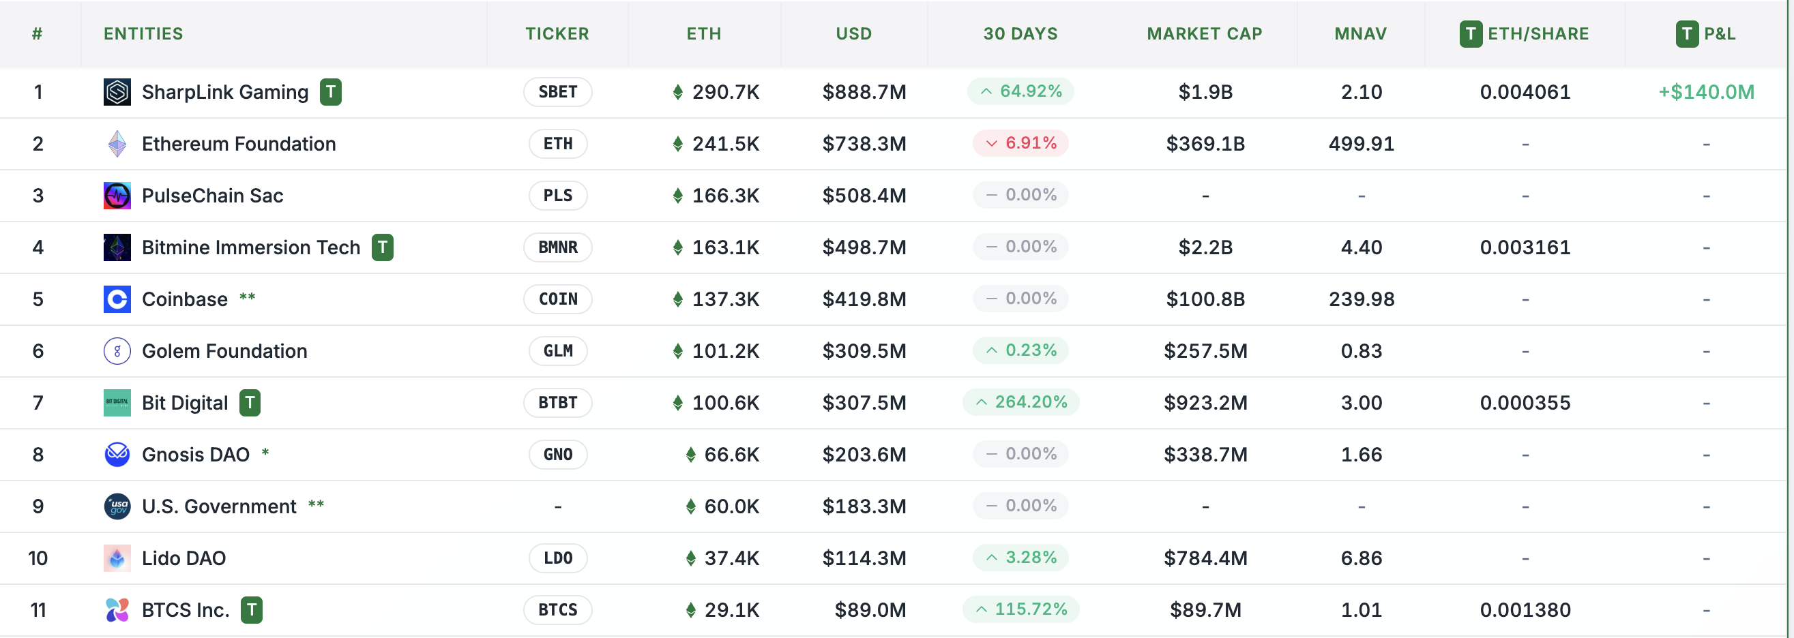Toggle the T badge next to SharpLink Gaming
The height and width of the screenshot is (638, 1794).
click(x=330, y=92)
